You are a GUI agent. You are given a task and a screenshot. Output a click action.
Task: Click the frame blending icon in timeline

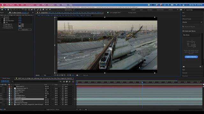click(x=67, y=82)
